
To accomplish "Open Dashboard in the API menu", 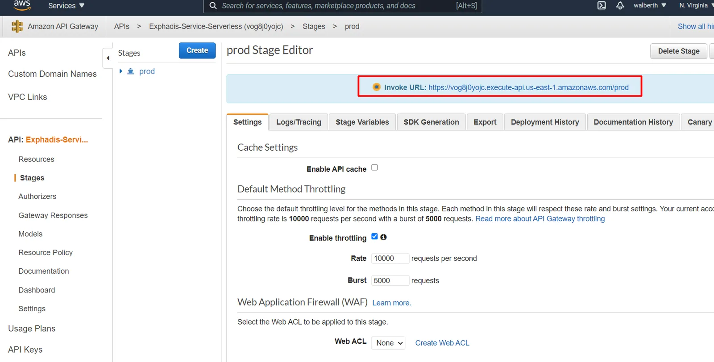I will pyautogui.click(x=37, y=290).
